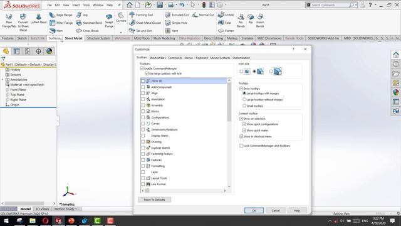Select the Insert Bends tool

click(260, 21)
